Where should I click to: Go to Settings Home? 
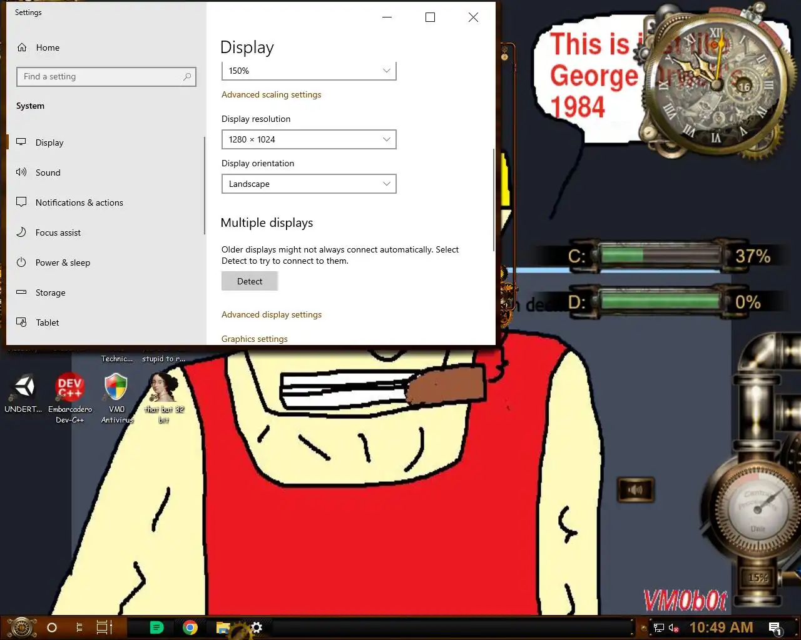[38, 47]
